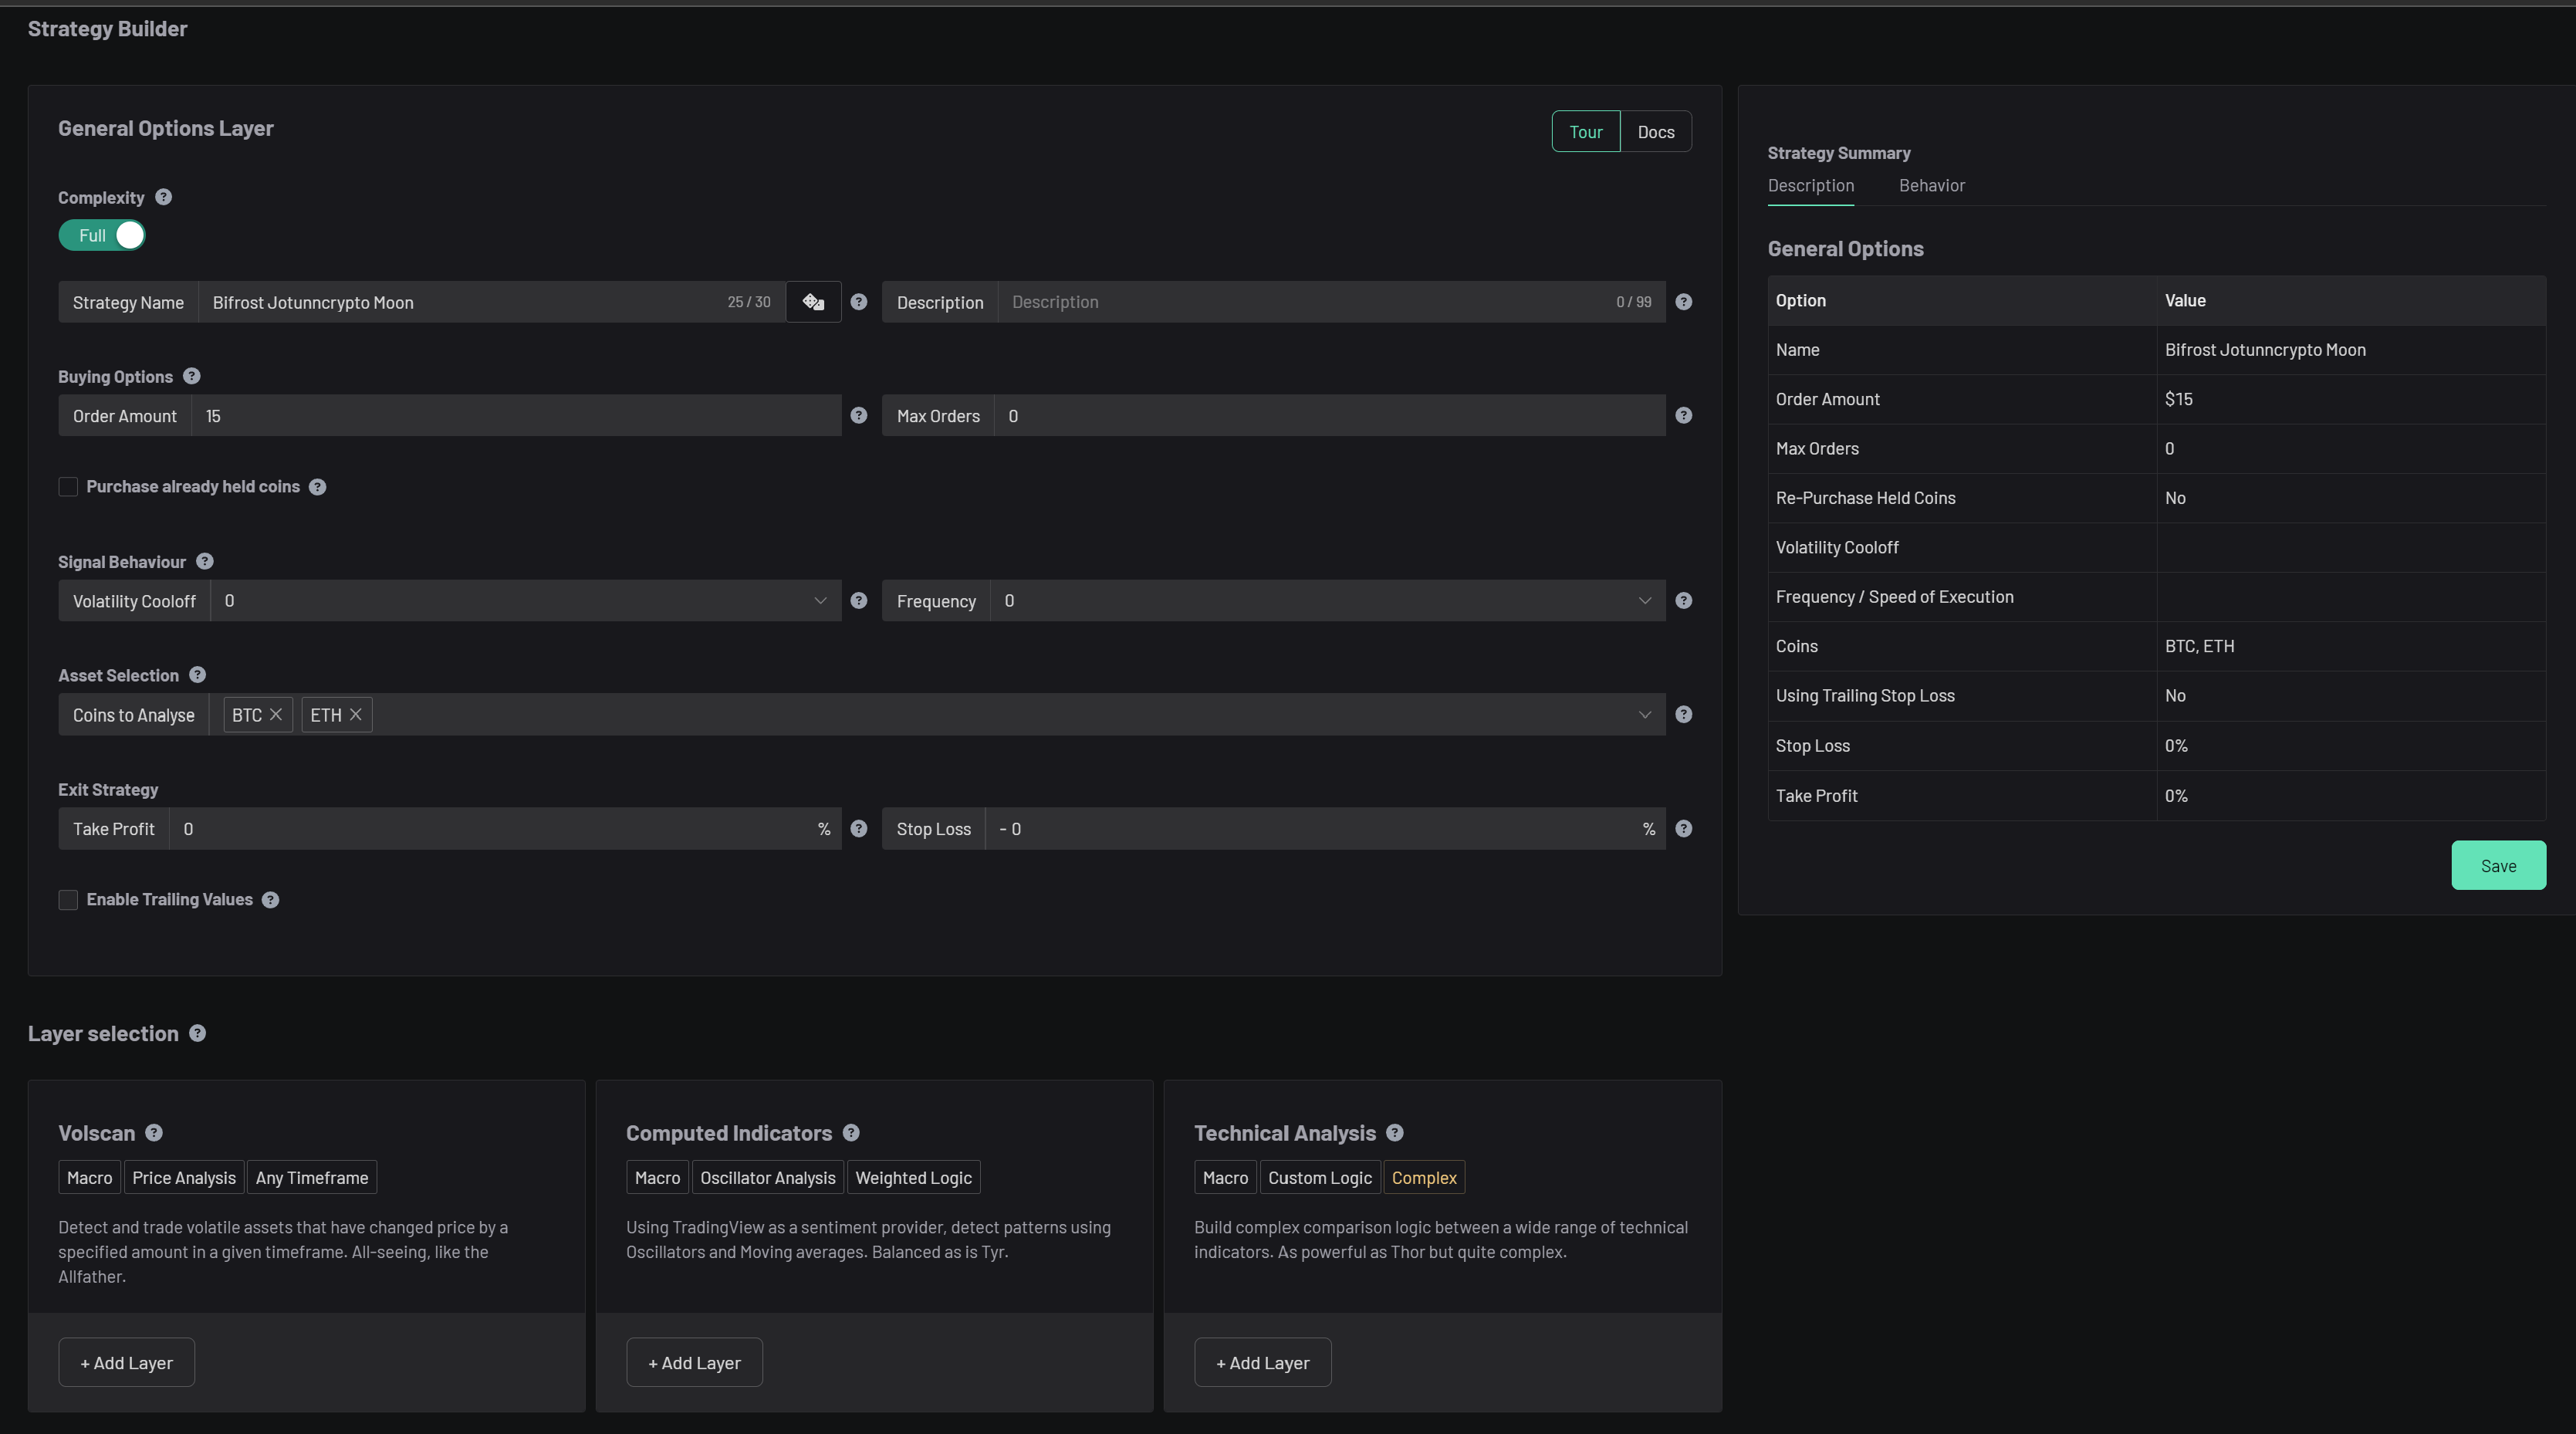Expand Coins to Analyse dropdown arrow

coord(1644,714)
